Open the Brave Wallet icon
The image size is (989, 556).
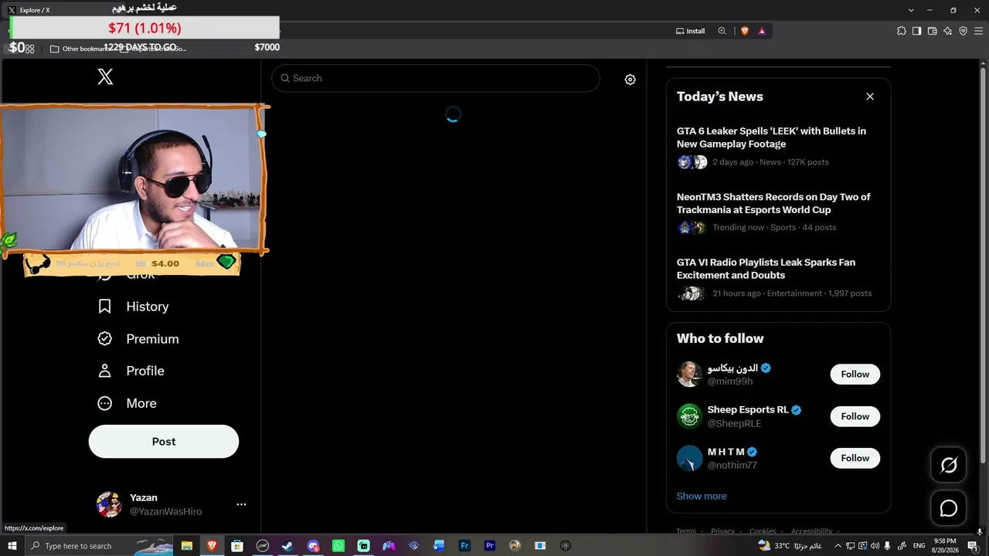933,31
